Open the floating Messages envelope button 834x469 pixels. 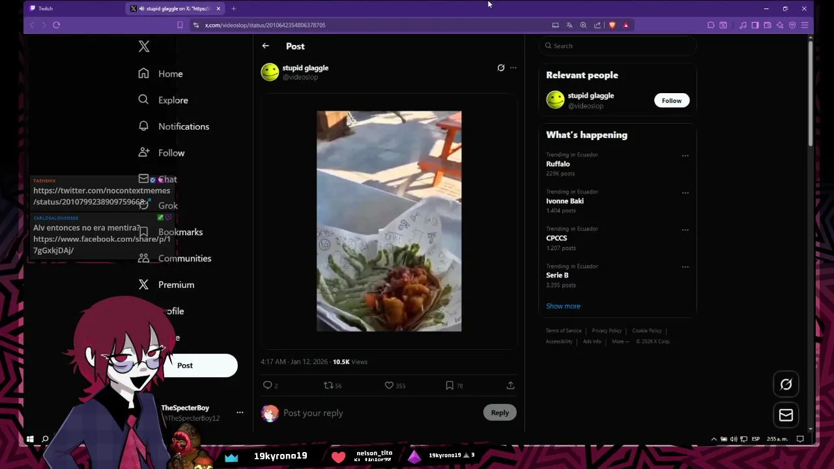(786, 415)
